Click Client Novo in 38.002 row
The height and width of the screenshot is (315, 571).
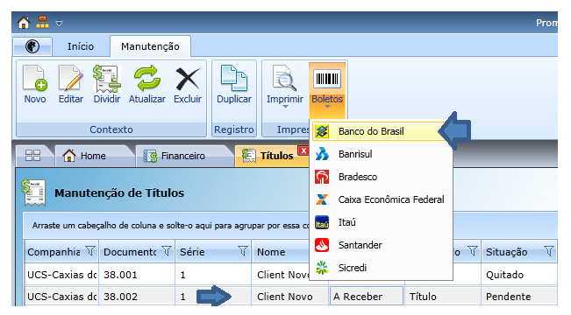pos(289,297)
